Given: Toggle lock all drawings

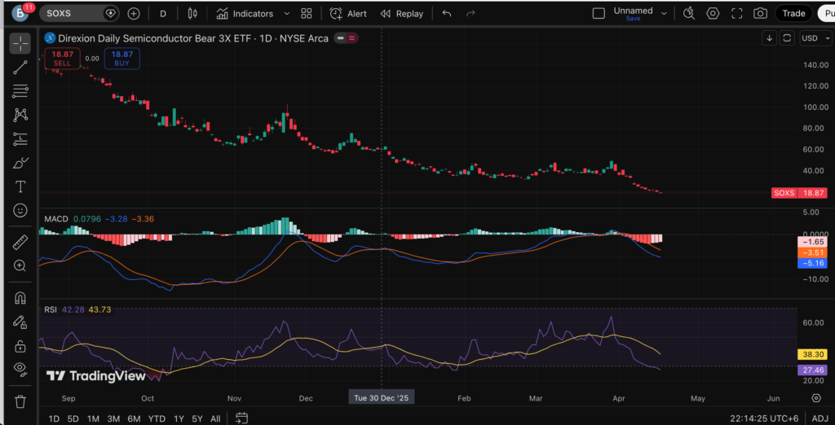Looking at the screenshot, I should coord(20,345).
